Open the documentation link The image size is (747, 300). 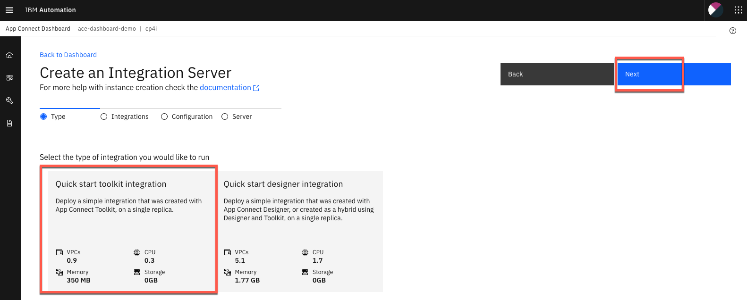point(225,87)
